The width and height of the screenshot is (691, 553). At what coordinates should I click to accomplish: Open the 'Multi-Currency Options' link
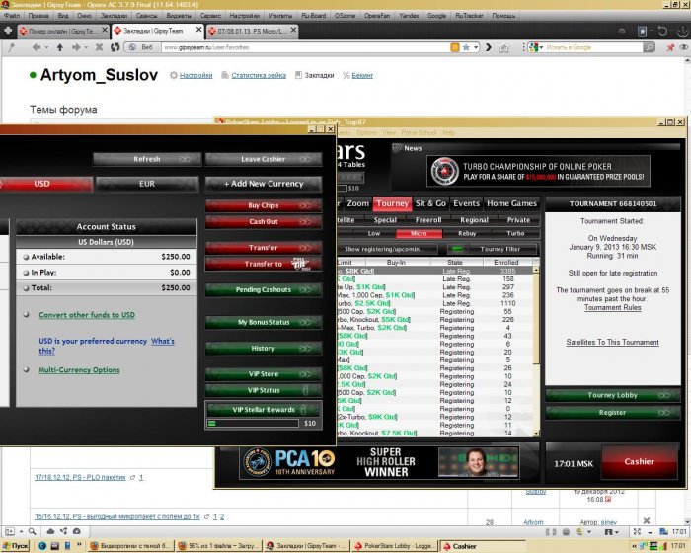pos(79,370)
